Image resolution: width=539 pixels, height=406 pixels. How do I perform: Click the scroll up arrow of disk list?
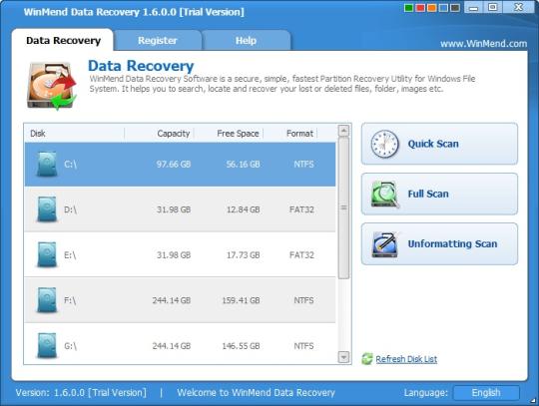point(343,131)
